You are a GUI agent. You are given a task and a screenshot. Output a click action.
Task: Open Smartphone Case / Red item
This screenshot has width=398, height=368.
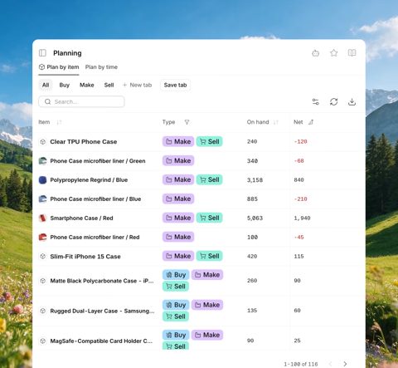[81, 218]
